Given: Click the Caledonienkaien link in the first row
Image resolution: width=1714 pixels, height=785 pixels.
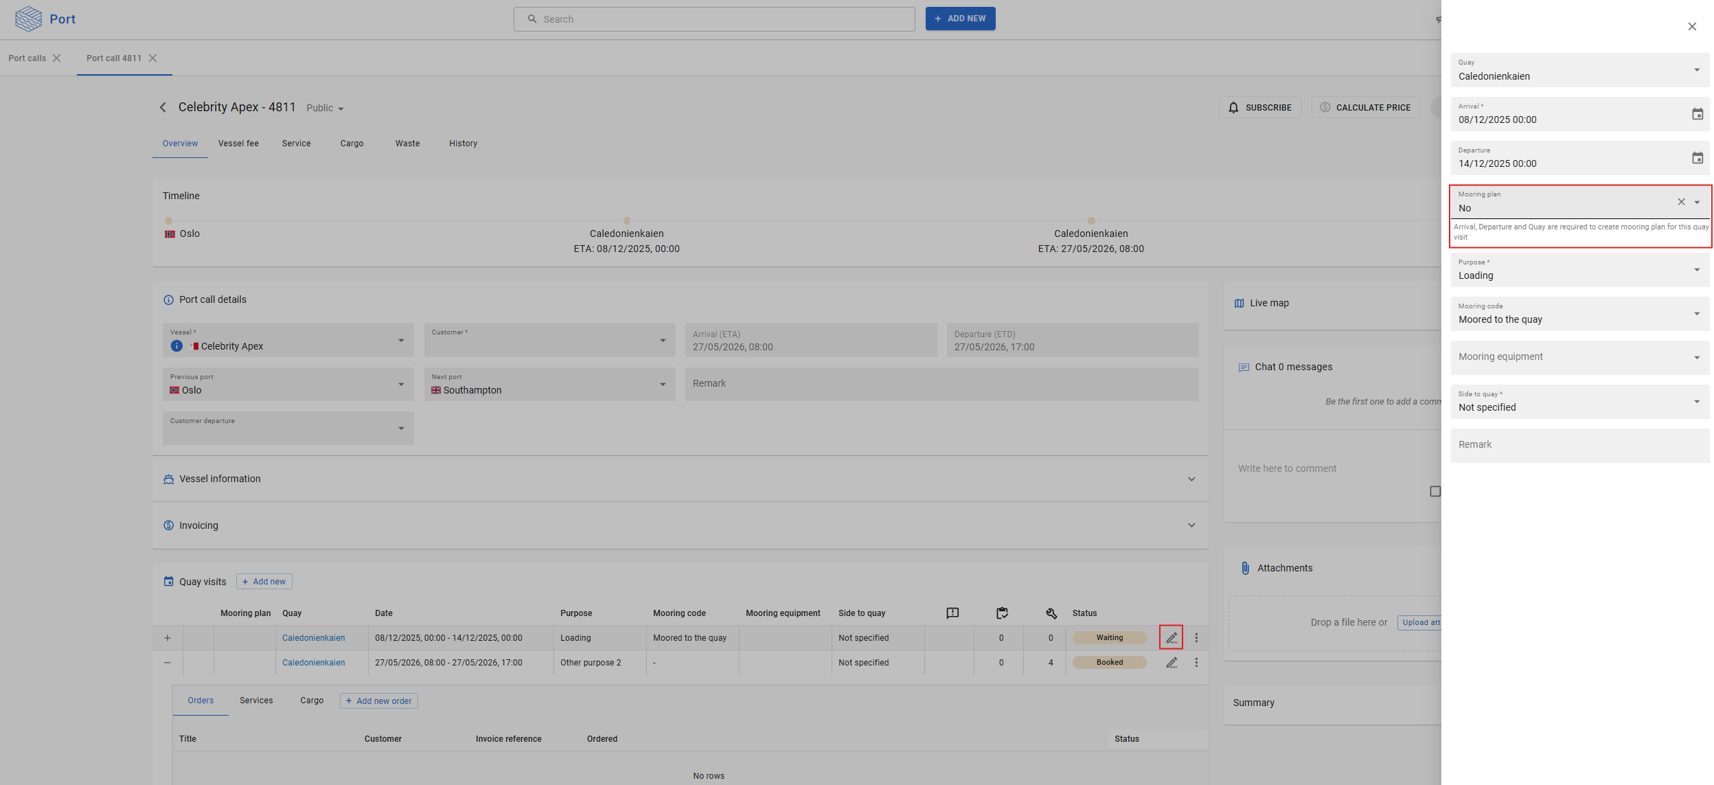Looking at the screenshot, I should tap(313, 638).
